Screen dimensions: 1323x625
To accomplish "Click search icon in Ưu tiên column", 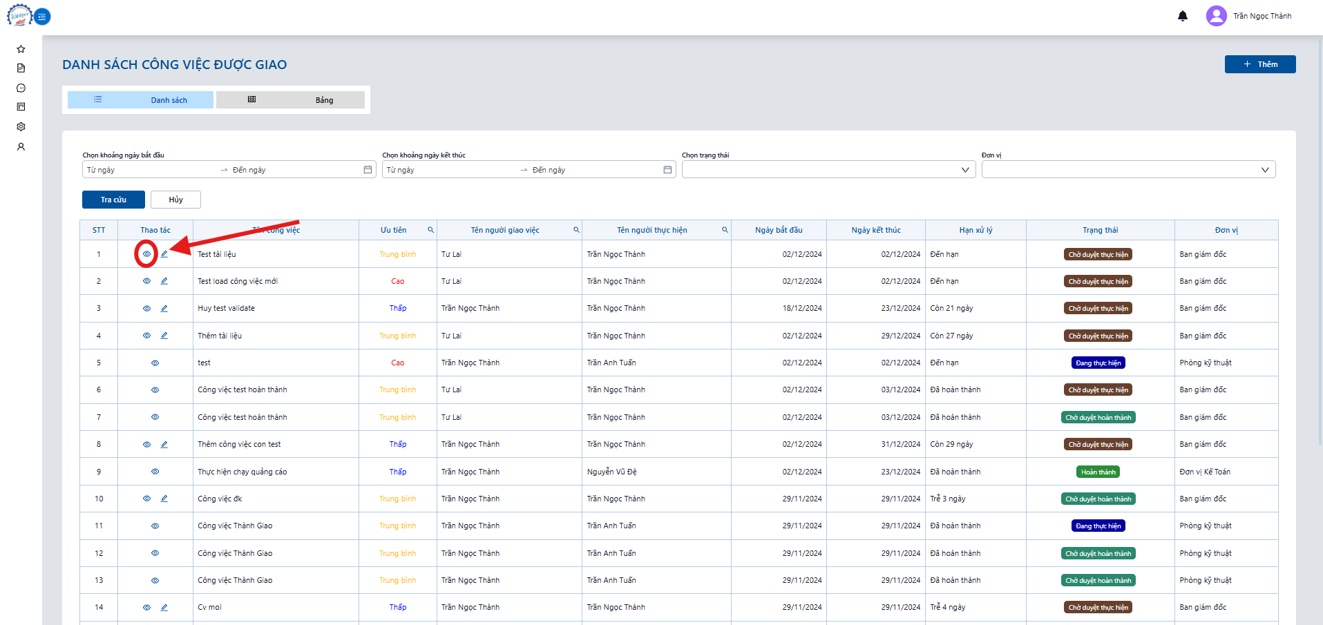I will [430, 230].
